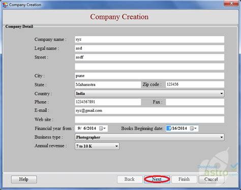The height and width of the screenshot is (190, 241).
Task: Edit the E-mail field with xyz@gmail.com
Action: click(149, 111)
